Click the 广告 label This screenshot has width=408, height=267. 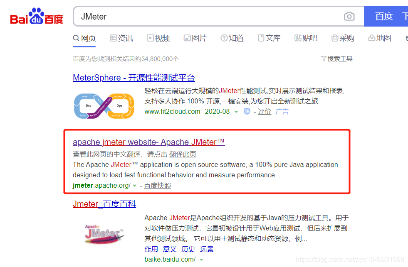tap(282, 112)
